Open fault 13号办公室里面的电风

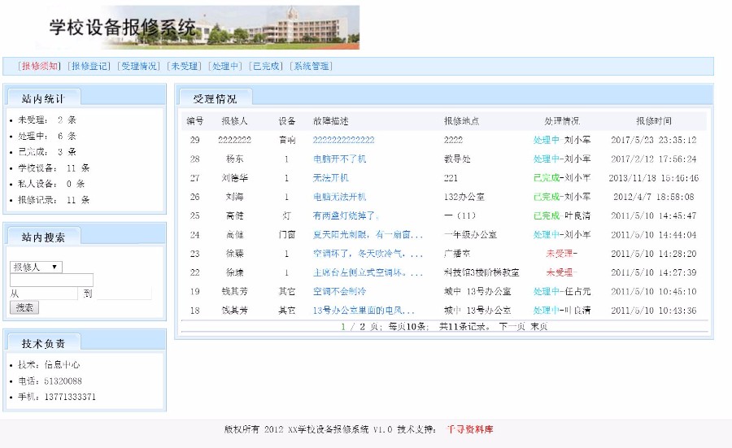pos(364,311)
